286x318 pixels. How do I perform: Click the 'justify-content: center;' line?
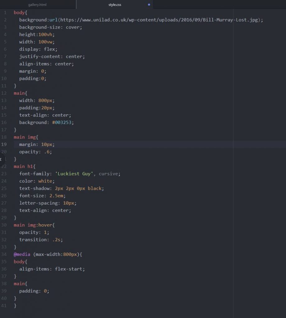[52, 57]
